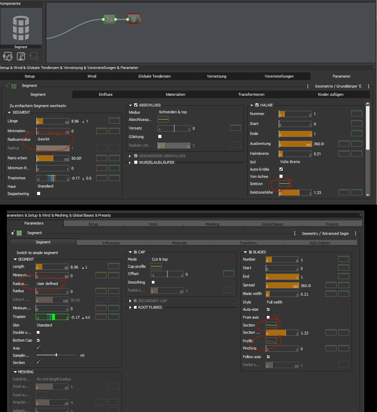The height and width of the screenshot is (412, 377).
Task: Enable the Doppelseitig checkbox
Action: coord(38,194)
